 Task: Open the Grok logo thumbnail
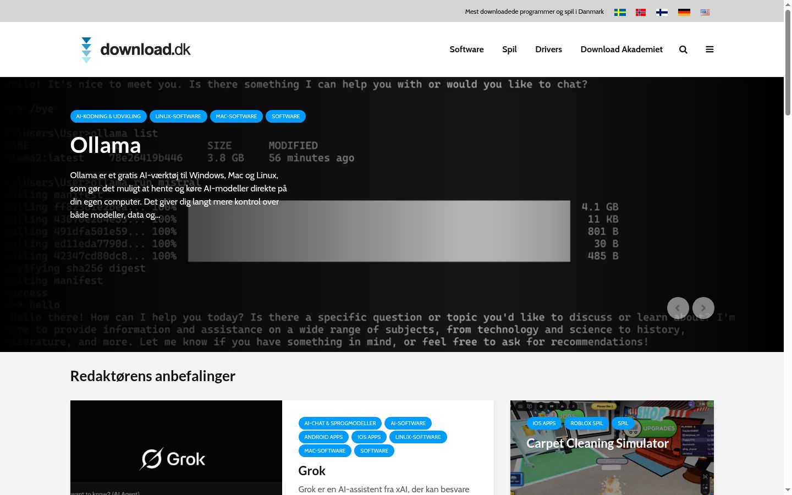[x=176, y=448]
